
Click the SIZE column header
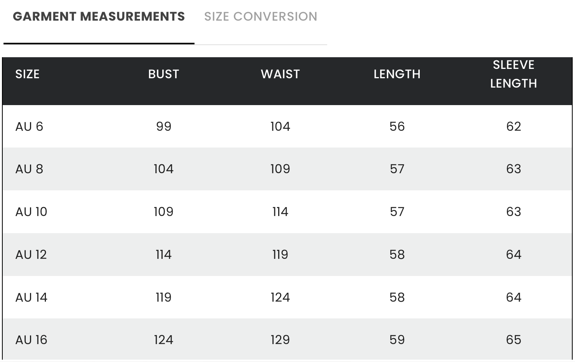[27, 74]
